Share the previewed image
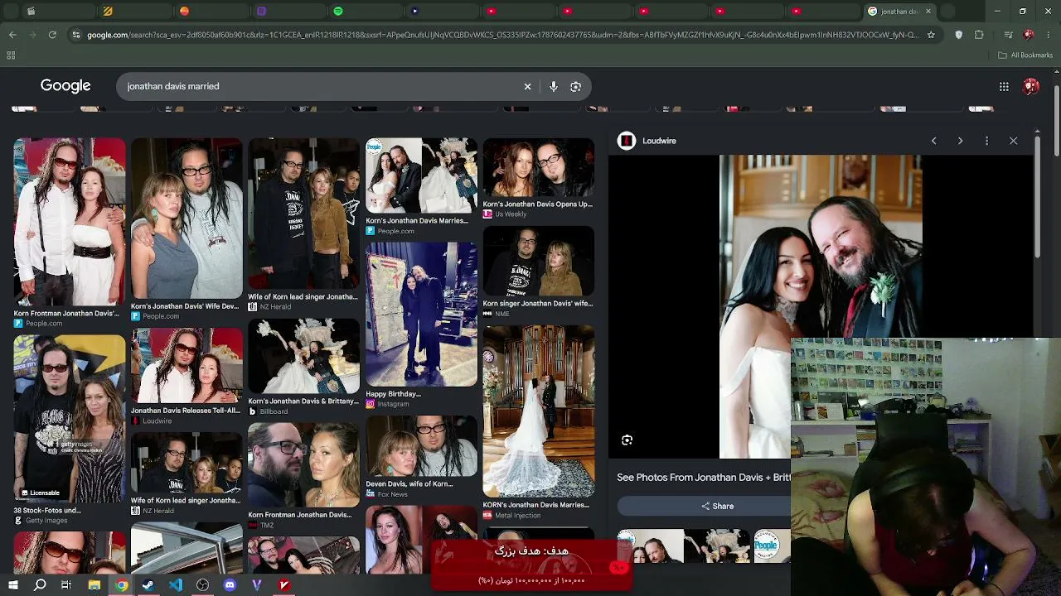 coord(717,506)
